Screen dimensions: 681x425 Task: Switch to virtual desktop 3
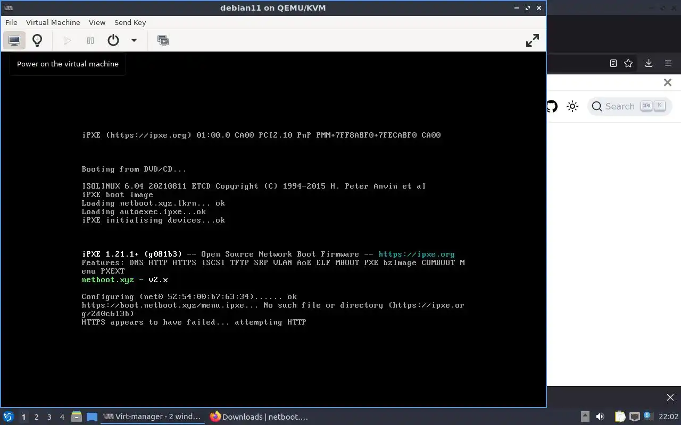tap(49, 417)
